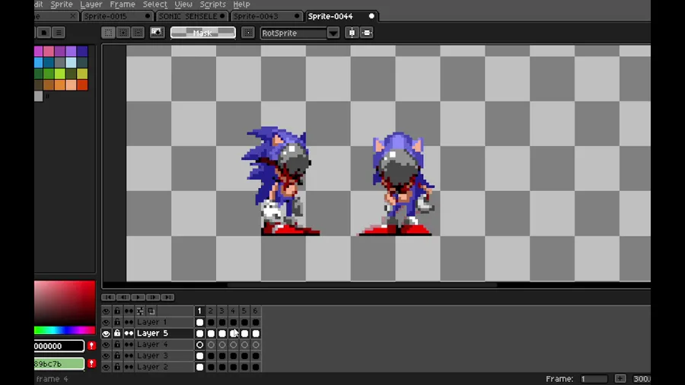This screenshot has height=385, width=685.
Task: Go to last frame
Action: pos(167,297)
